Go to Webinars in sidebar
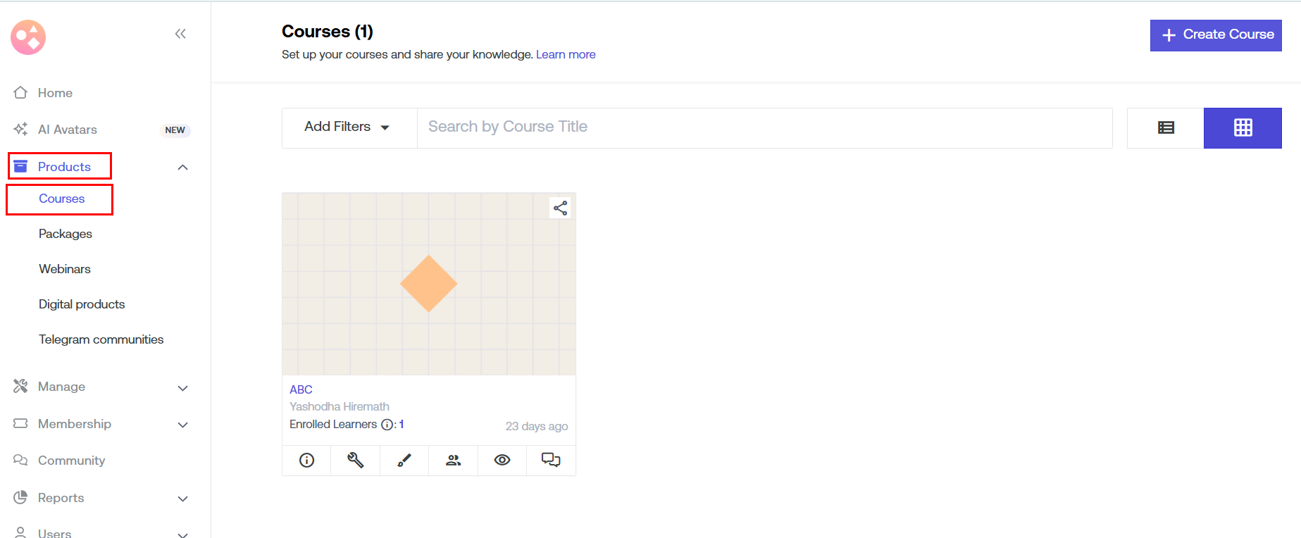1301x538 pixels. pos(65,269)
